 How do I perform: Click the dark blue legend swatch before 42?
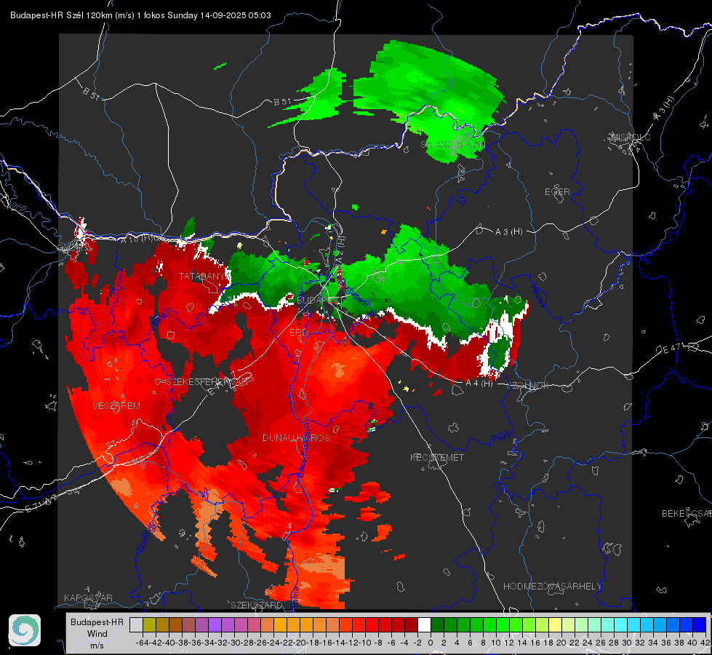[700, 625]
